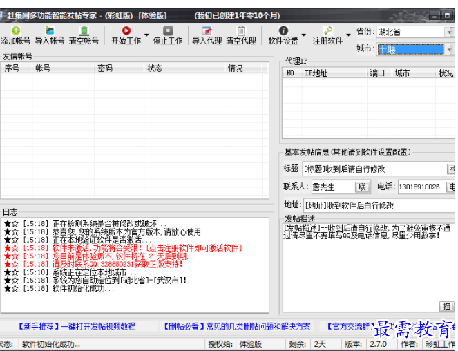Click the 联系人 contact name field

coord(334,187)
